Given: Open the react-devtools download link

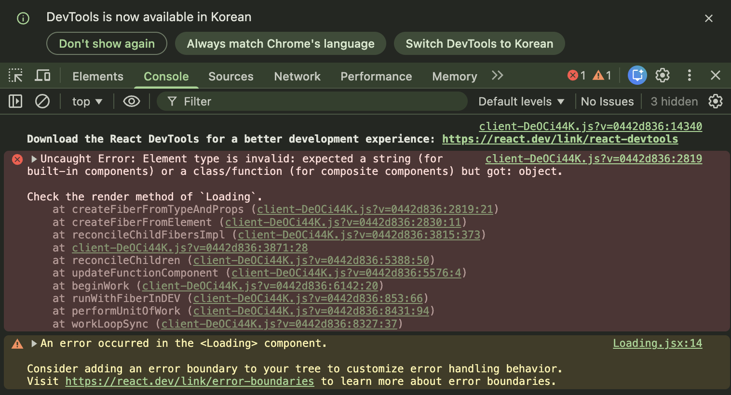Looking at the screenshot, I should [560, 139].
